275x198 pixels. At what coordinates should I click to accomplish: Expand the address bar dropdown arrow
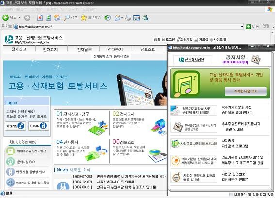[242, 27]
